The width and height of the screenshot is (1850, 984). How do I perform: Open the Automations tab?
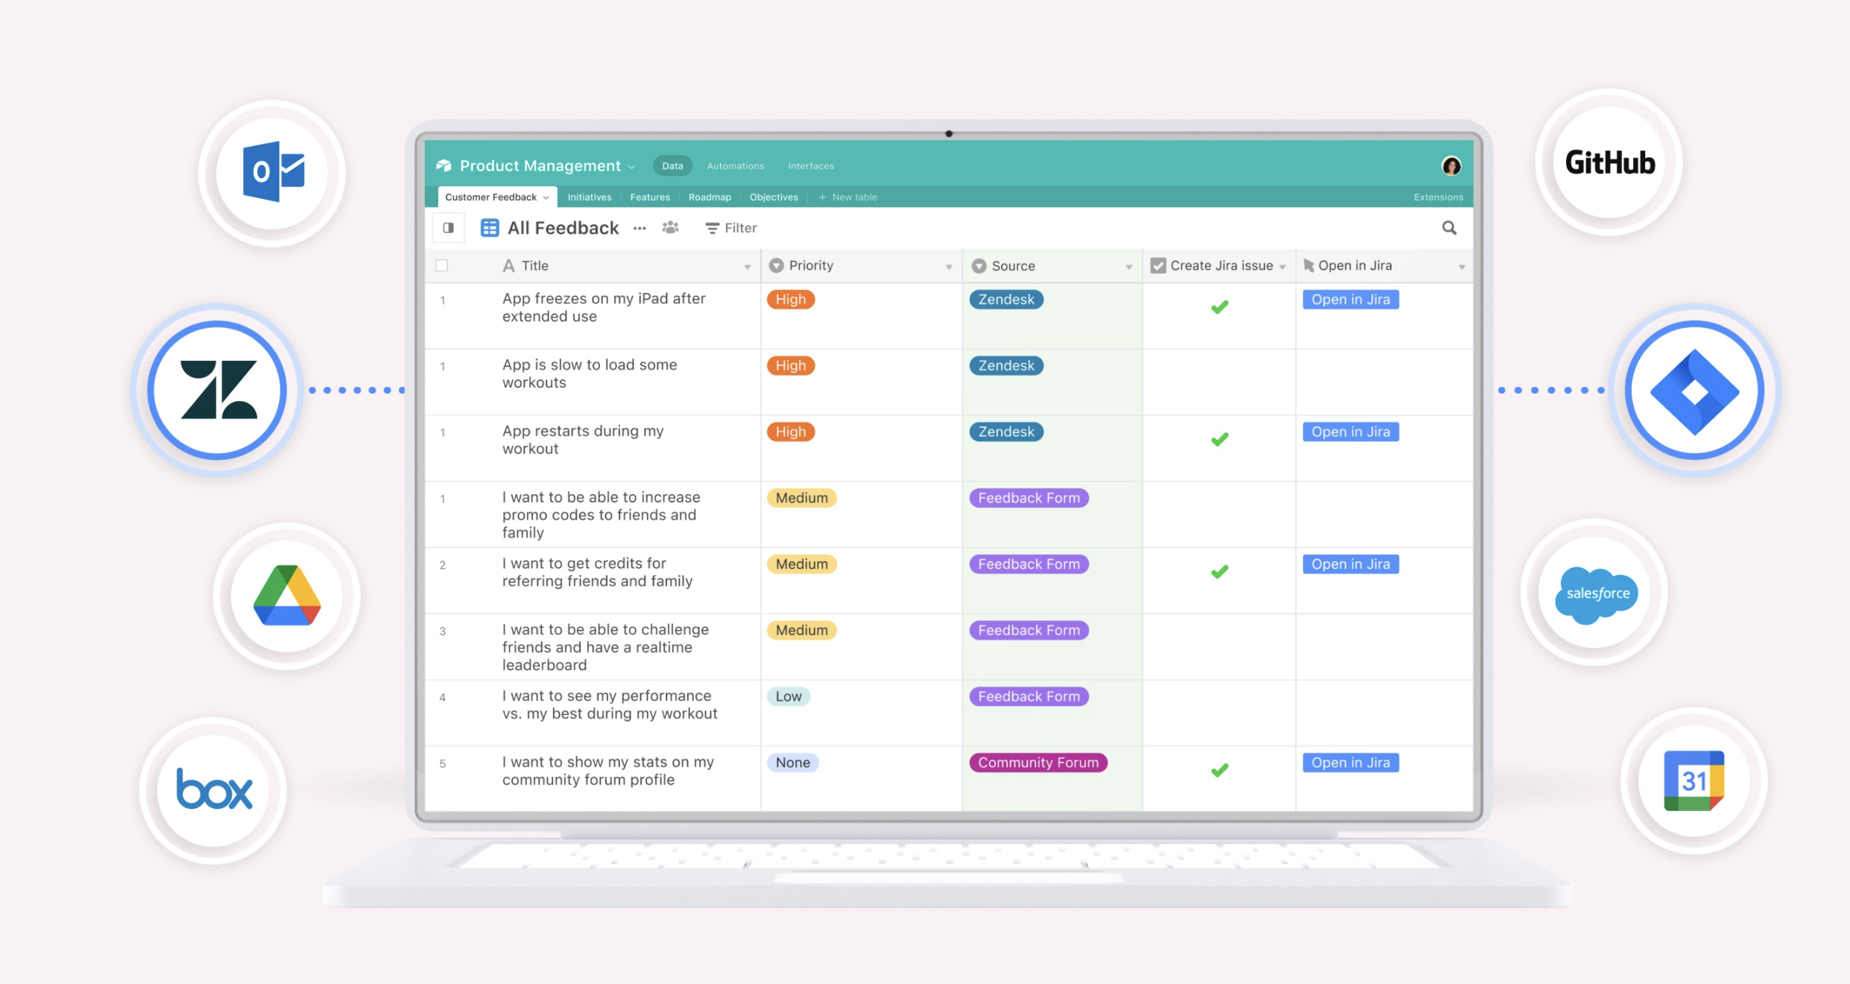(x=735, y=165)
